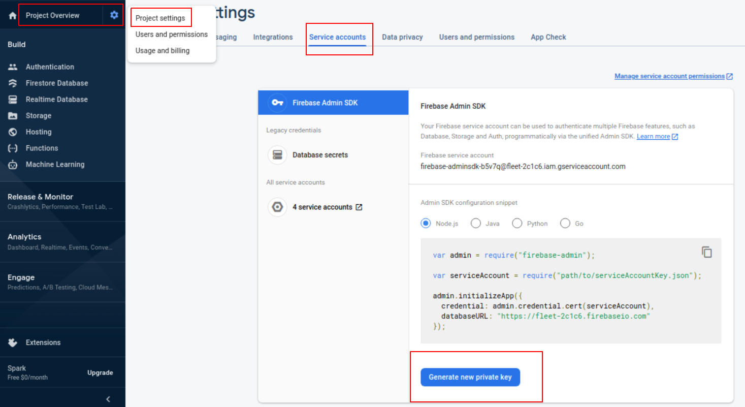Switch to the Data privacy tab
This screenshot has width=745, height=407.
tap(402, 37)
